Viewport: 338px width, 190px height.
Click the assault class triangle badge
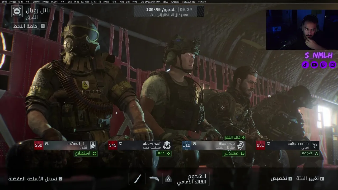(168, 179)
